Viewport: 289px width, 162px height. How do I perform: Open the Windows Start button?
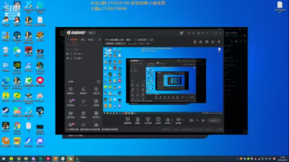pyautogui.click(x=4, y=159)
